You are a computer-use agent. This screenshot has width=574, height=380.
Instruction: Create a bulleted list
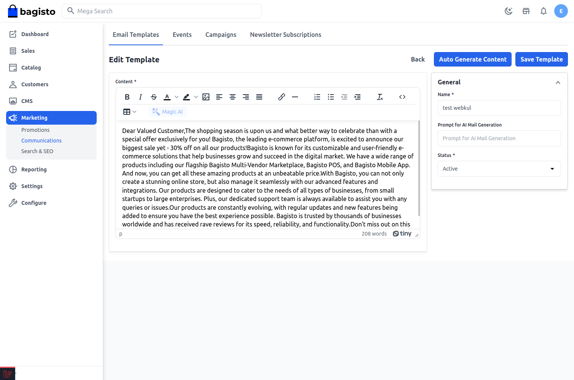[331, 97]
